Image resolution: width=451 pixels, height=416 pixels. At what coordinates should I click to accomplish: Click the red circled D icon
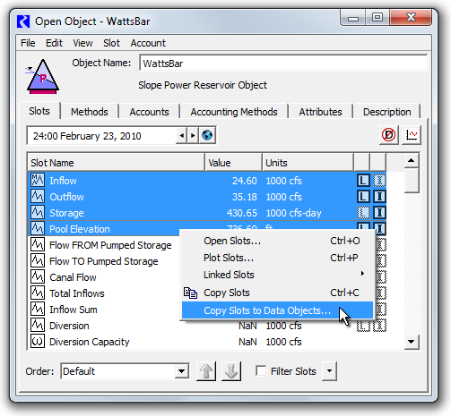click(x=388, y=135)
